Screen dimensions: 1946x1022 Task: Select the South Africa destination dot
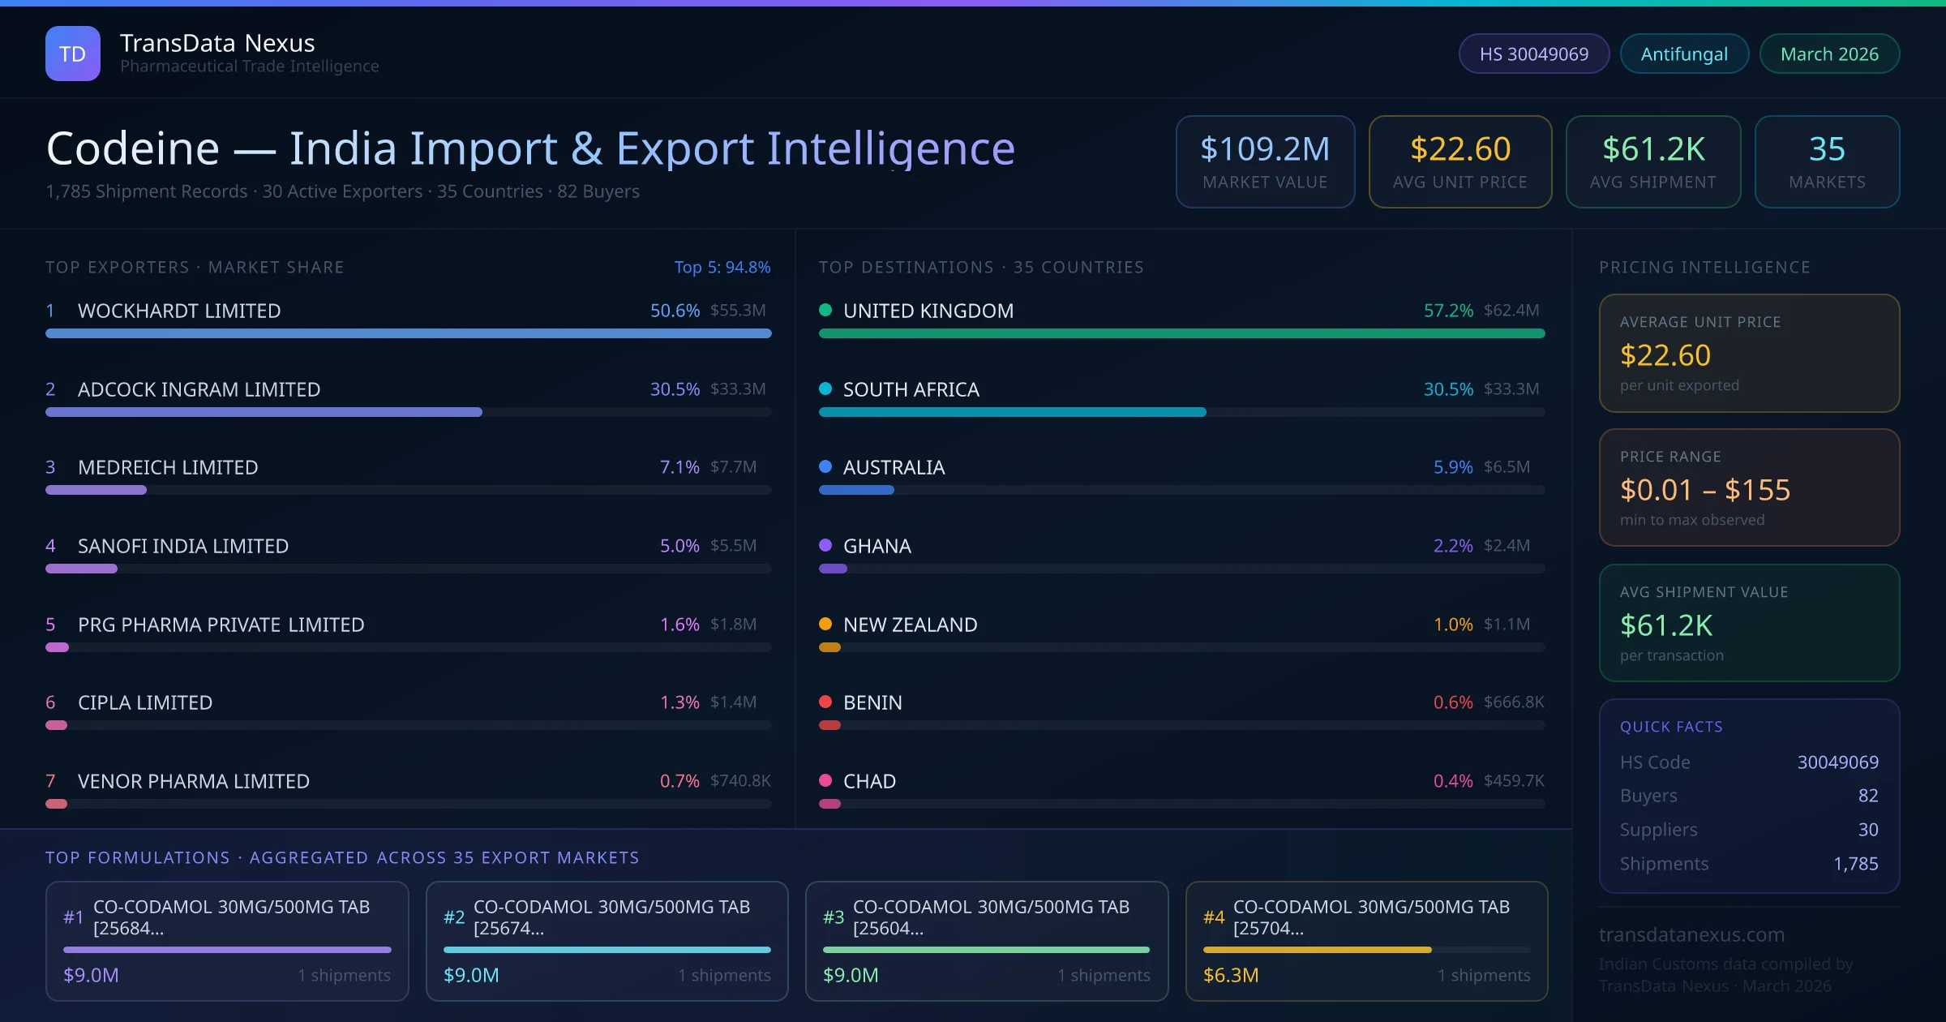[x=825, y=389]
